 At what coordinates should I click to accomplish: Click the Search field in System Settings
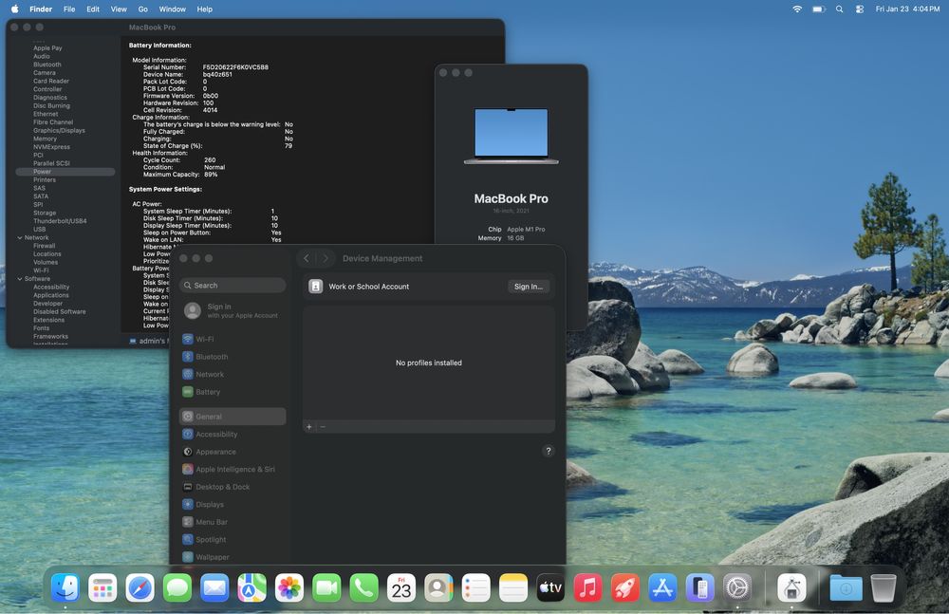[233, 286]
